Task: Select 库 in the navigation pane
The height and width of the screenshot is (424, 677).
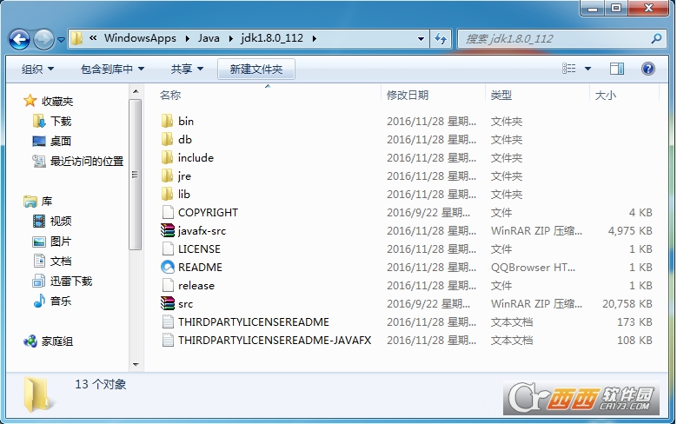Action: [47, 202]
